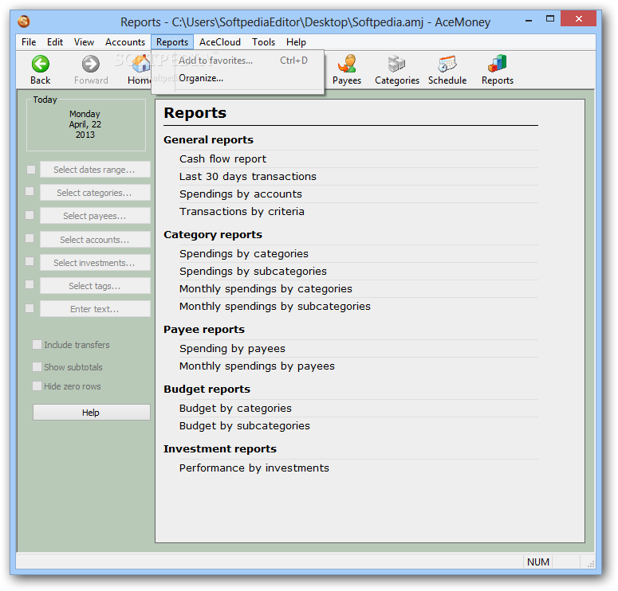
Task: Open Monthly spendings by subcategories report
Action: (274, 307)
